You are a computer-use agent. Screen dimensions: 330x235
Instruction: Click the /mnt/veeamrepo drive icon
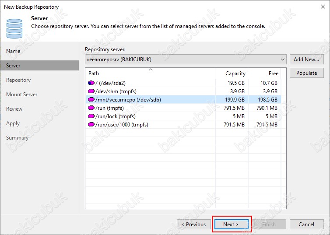91,99
